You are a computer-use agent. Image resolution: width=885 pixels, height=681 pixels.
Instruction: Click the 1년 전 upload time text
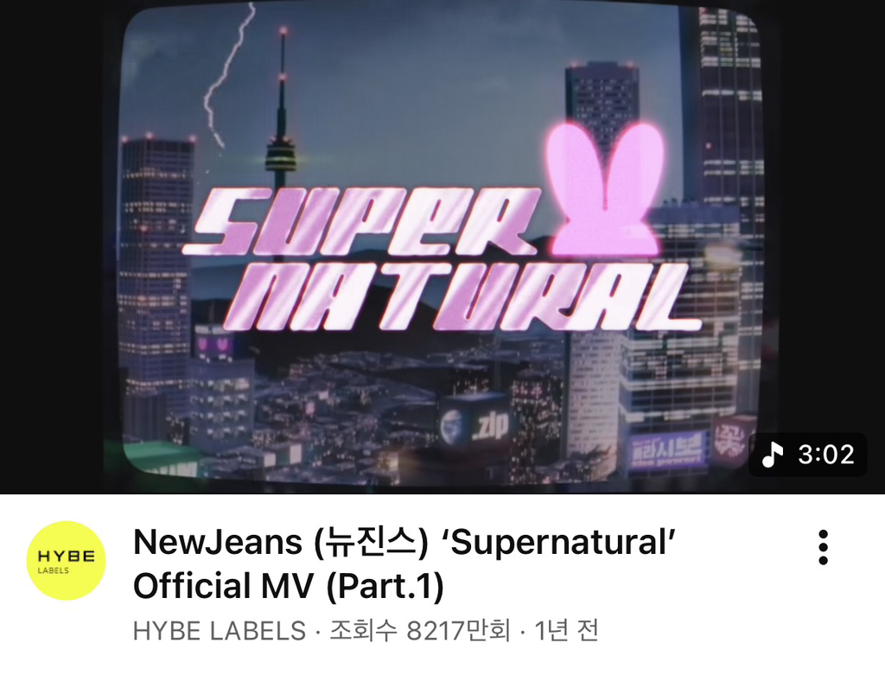tap(566, 631)
